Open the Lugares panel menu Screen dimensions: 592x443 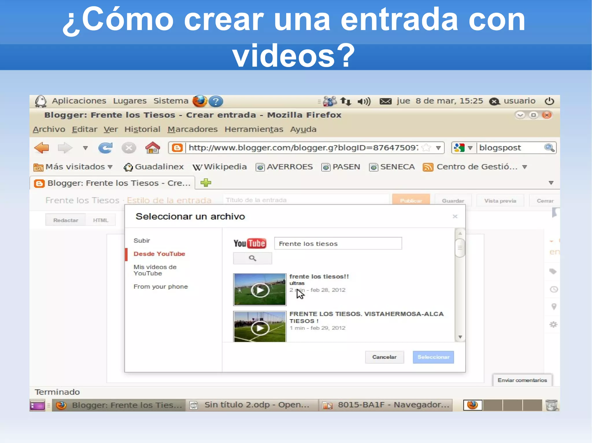[x=130, y=101]
